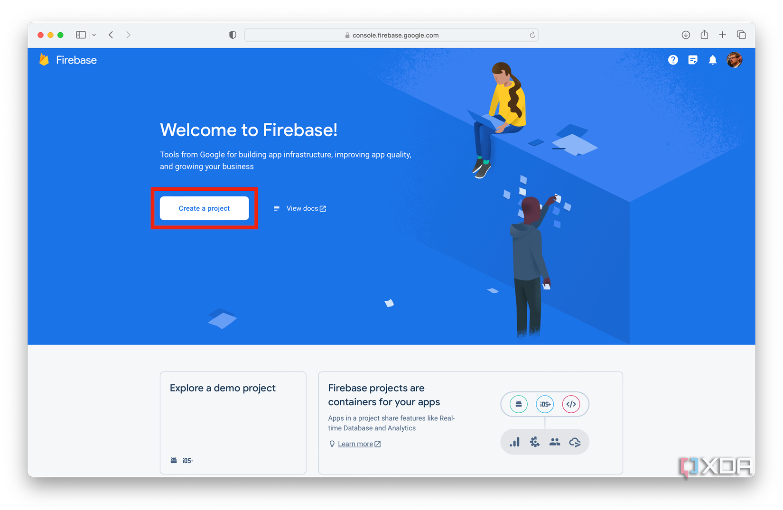This screenshot has width=783, height=510.
Task: Click the Safari share icon
Action: [x=704, y=34]
